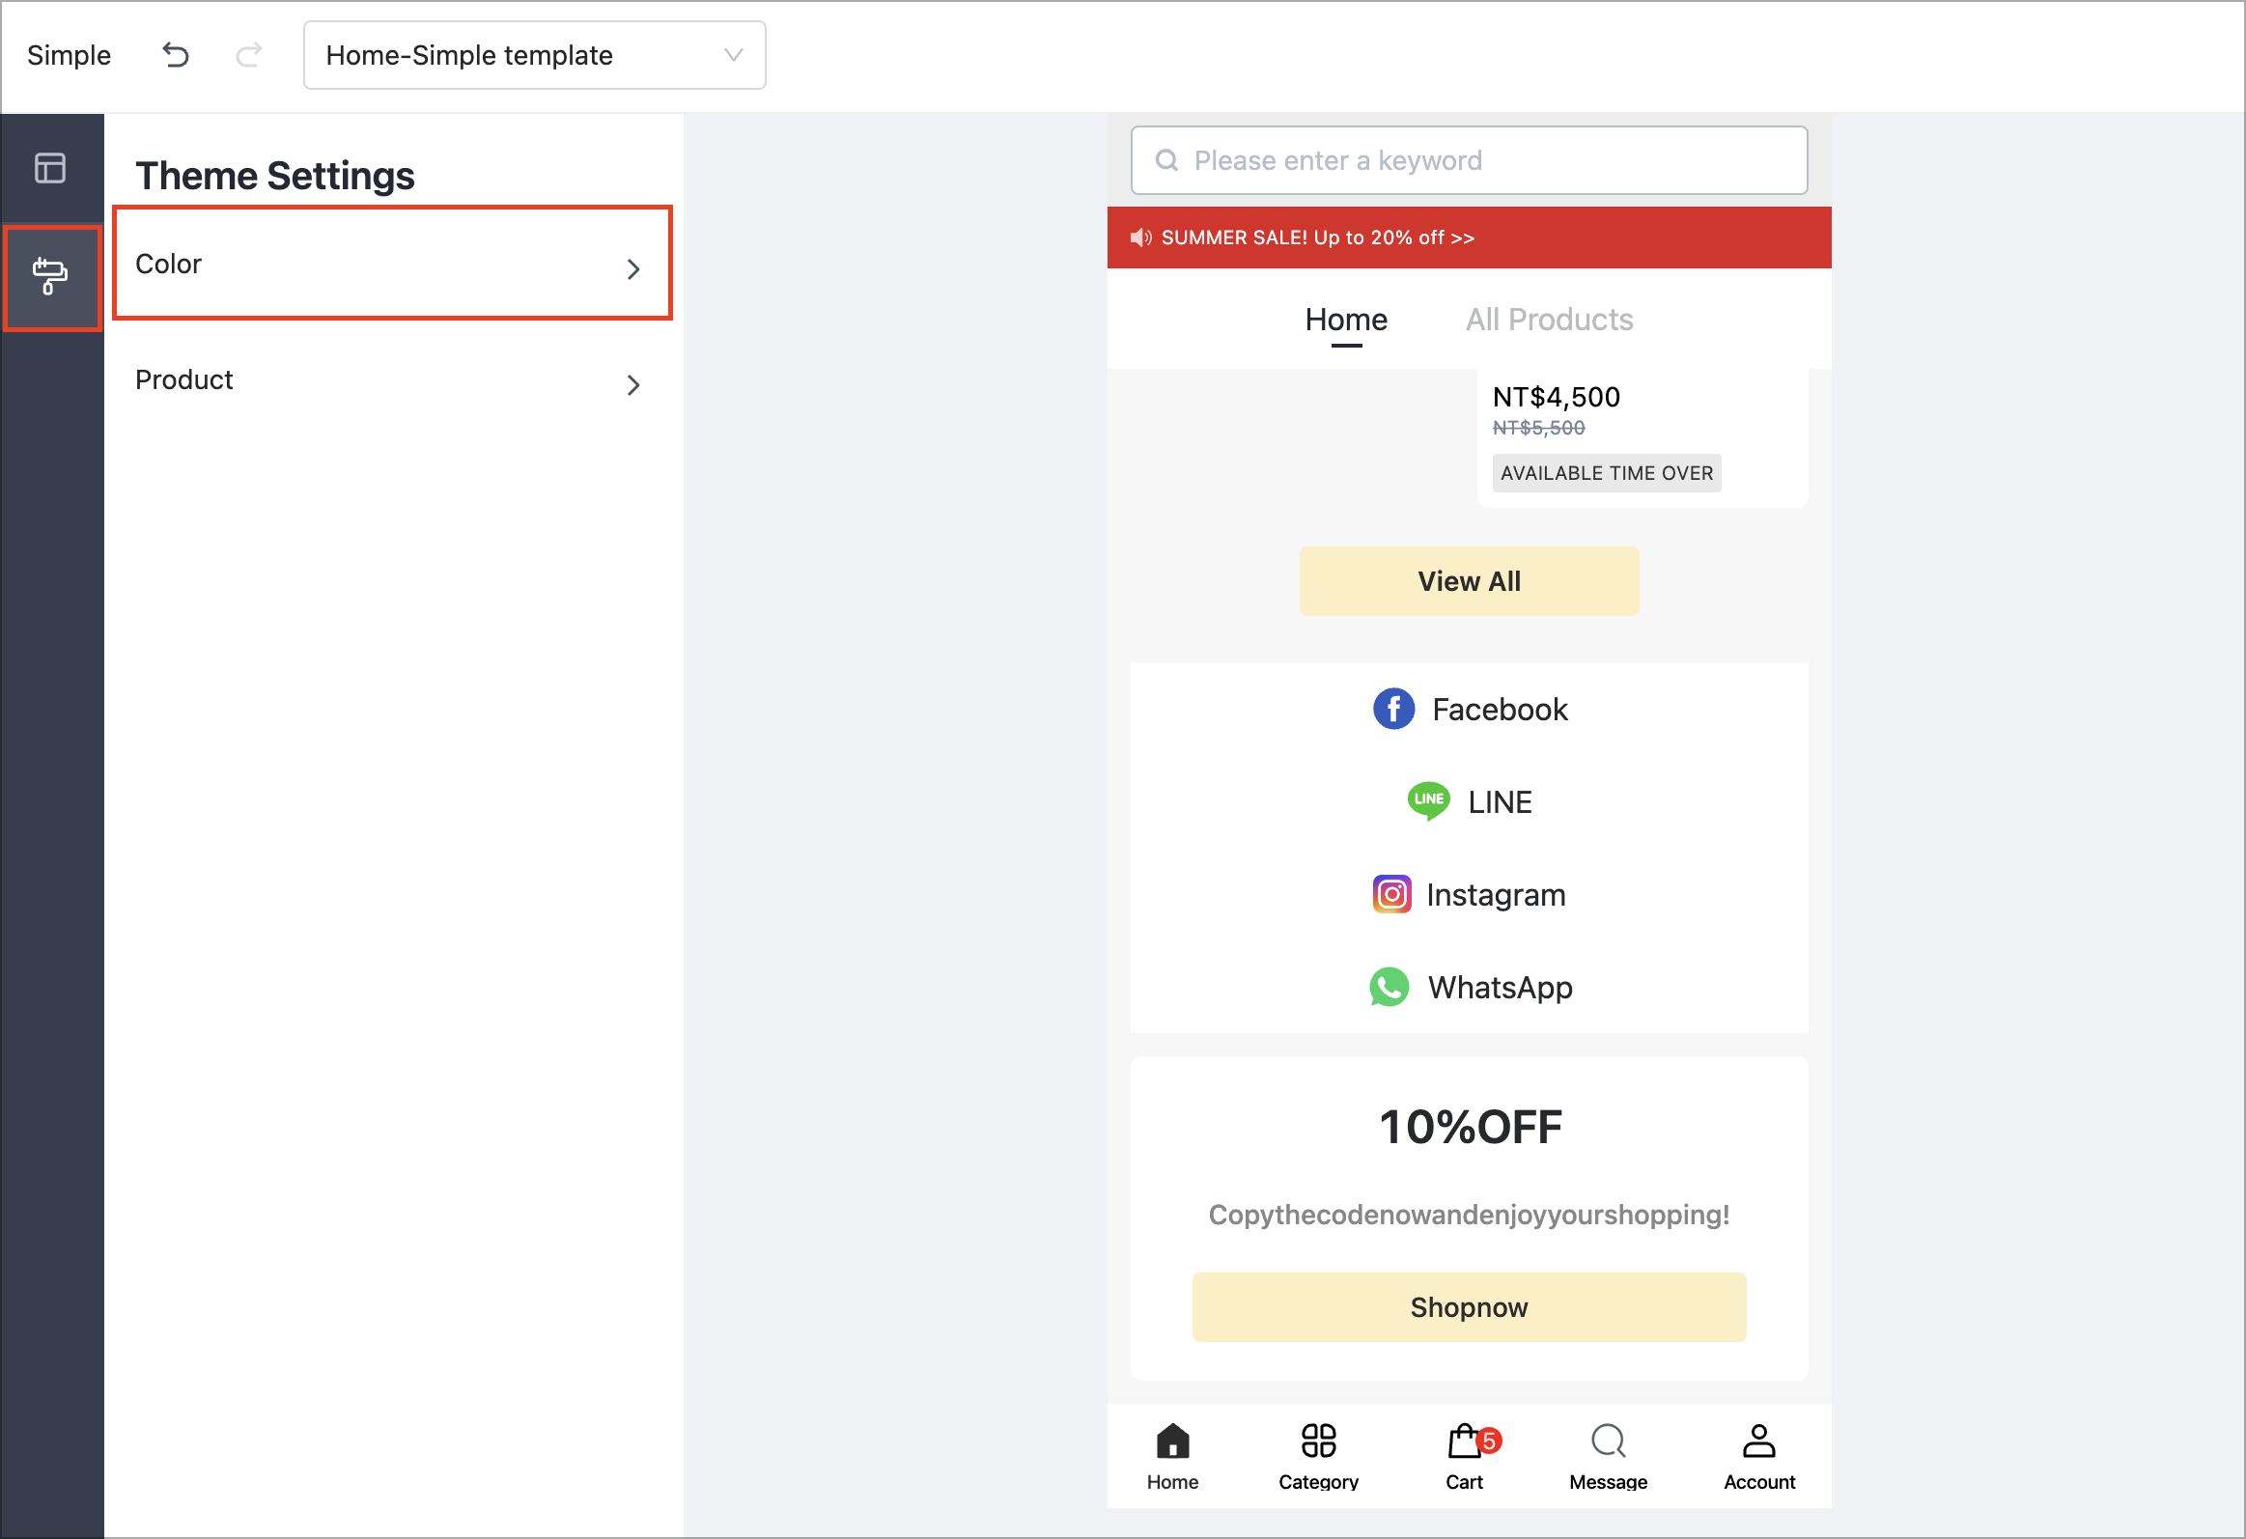Image resolution: width=2246 pixels, height=1539 pixels.
Task: Click the Instagram logo icon
Action: coord(1391,895)
